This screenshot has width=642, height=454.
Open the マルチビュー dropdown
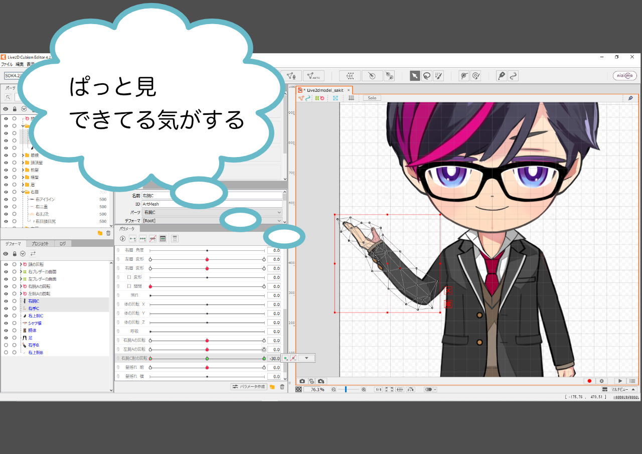pyautogui.click(x=619, y=389)
